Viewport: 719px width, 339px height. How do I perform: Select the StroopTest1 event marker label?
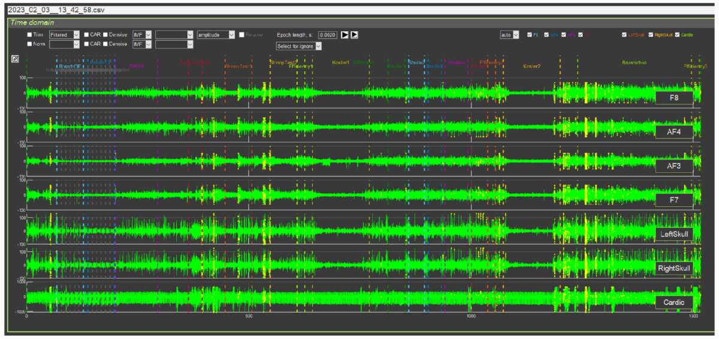pos(238,66)
